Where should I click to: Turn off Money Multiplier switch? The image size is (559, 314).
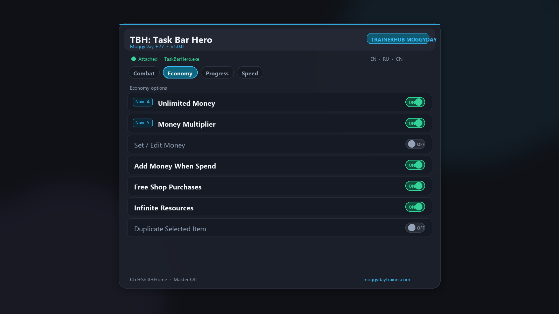click(415, 123)
